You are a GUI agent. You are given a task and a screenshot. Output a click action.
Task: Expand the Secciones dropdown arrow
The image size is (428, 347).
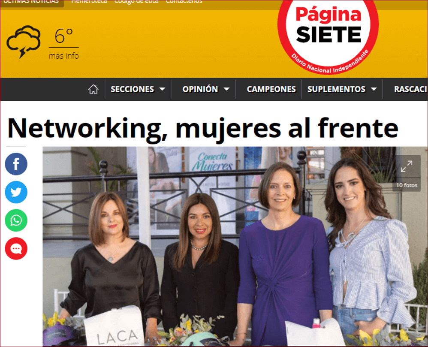click(x=162, y=89)
